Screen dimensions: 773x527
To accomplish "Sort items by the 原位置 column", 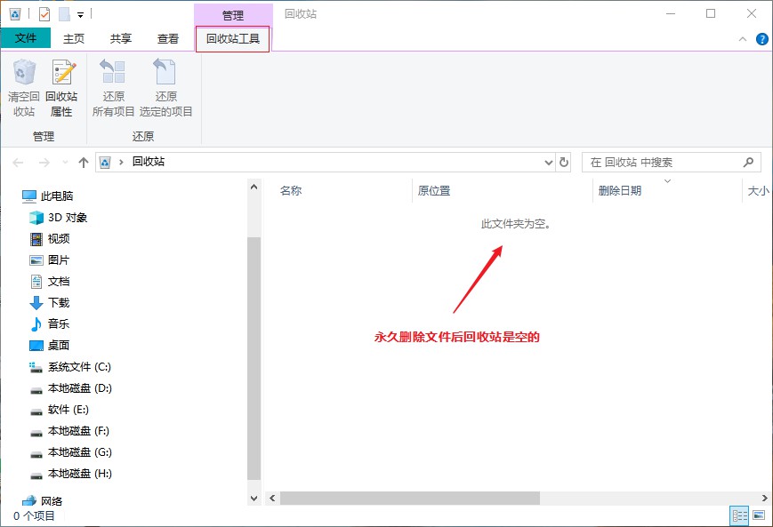I will coord(434,189).
